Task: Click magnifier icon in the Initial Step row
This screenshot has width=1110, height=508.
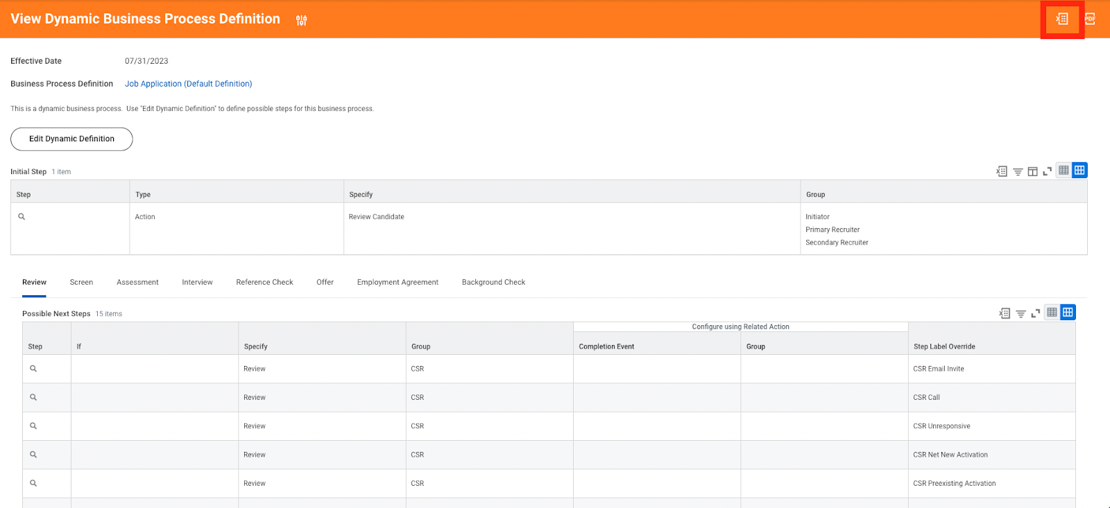Action: point(22,217)
